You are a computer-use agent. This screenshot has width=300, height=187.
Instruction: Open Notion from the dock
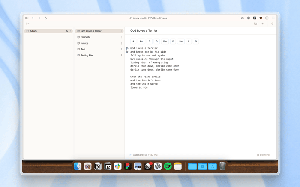(98, 166)
